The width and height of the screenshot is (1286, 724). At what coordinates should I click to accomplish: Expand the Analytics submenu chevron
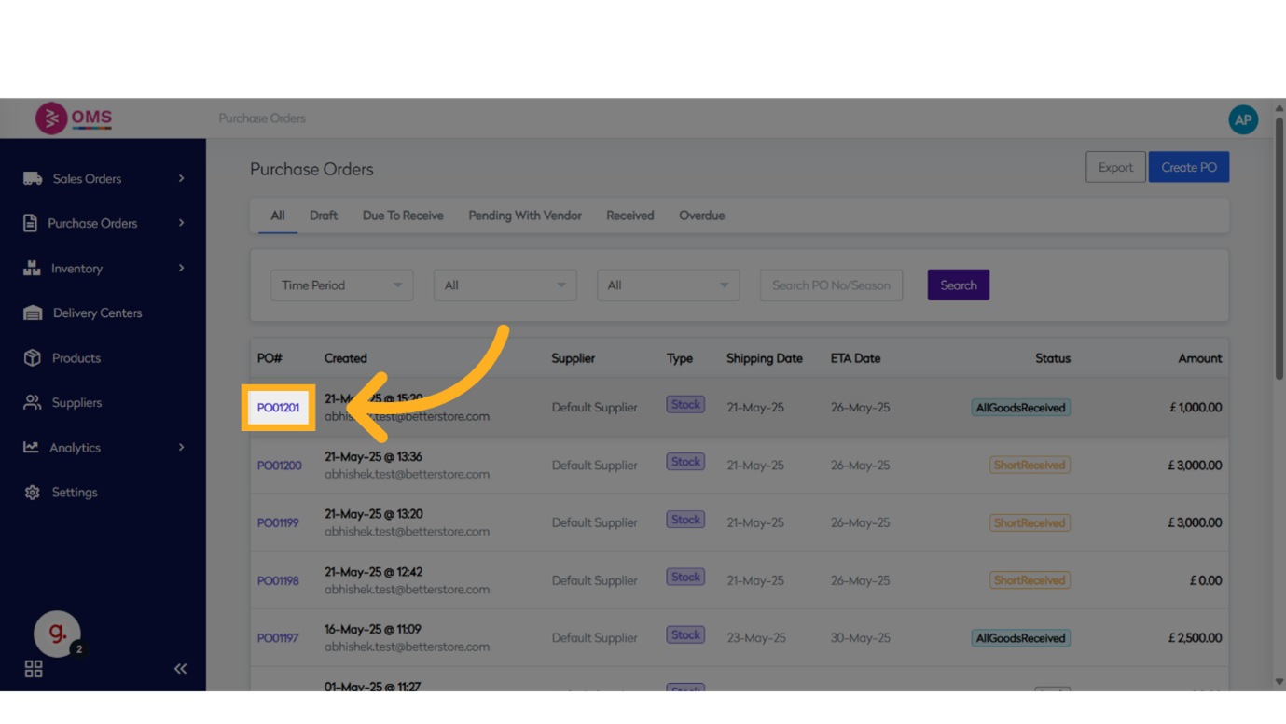181,448
